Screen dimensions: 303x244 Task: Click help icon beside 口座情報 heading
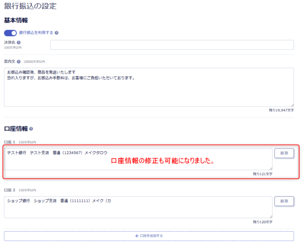click(31, 129)
